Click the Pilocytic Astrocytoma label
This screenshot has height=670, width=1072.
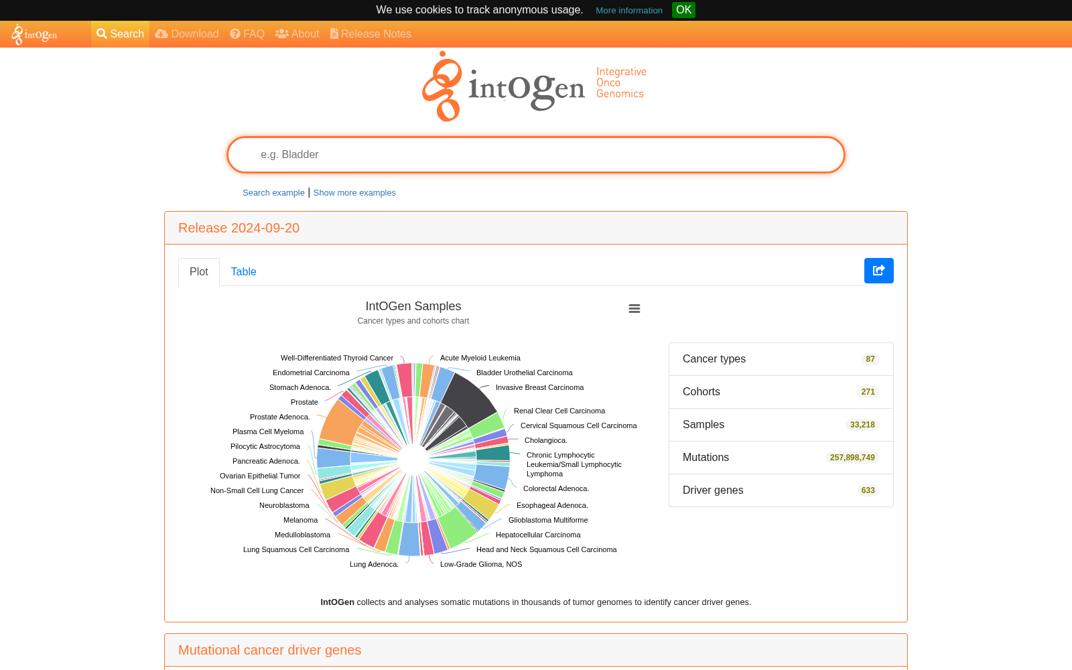pyautogui.click(x=265, y=447)
